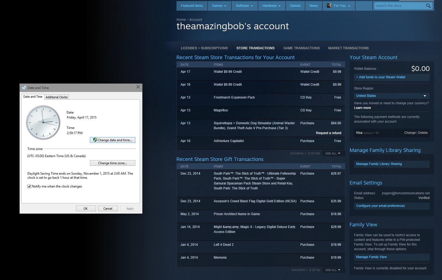442x280 pixels.
Task: Open the Store Region United States dropdown
Action: pos(392,96)
